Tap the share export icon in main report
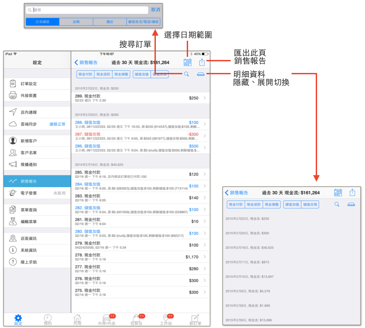The width and height of the screenshot is (365, 328). click(x=202, y=62)
